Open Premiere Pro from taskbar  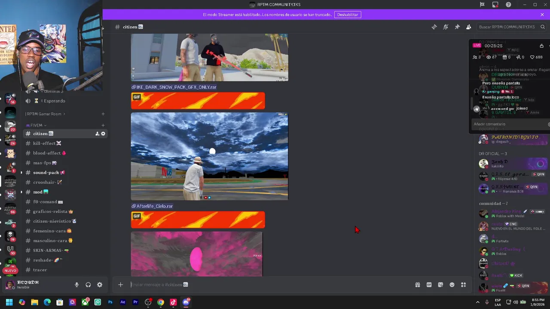point(135,302)
